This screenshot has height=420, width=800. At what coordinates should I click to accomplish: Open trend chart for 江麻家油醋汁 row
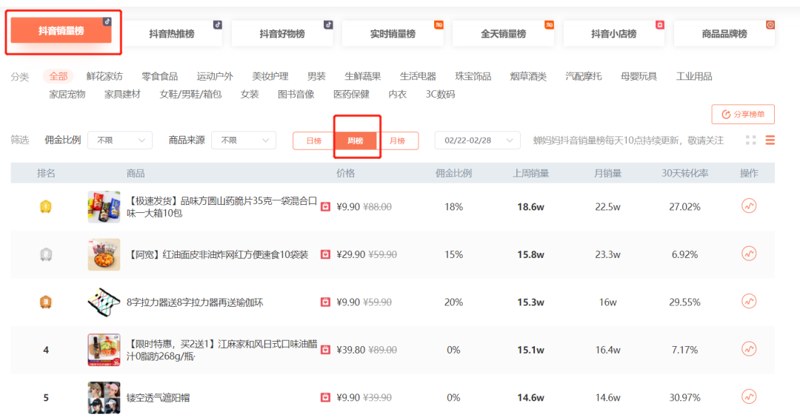748,349
